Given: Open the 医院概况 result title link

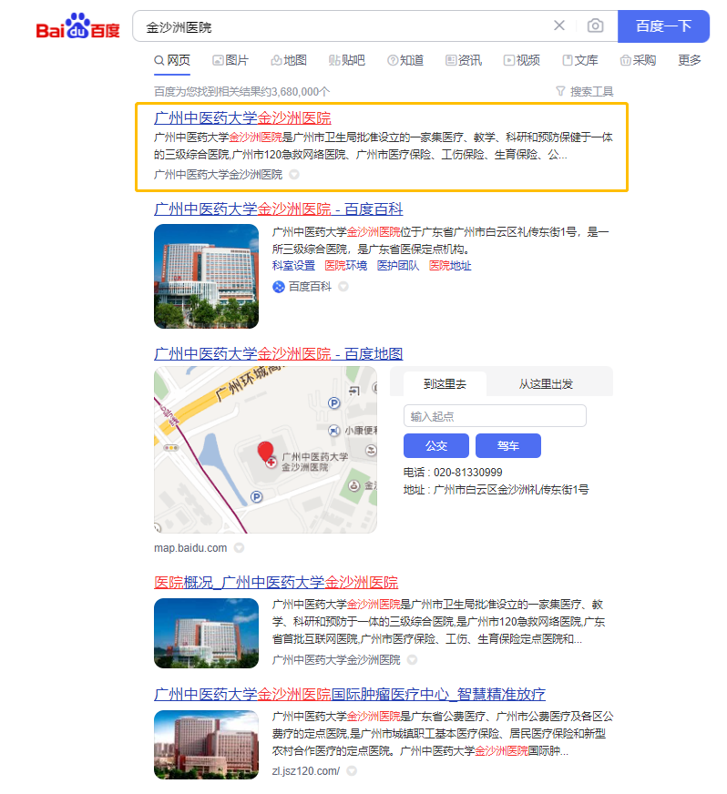Looking at the screenshot, I should (x=276, y=583).
